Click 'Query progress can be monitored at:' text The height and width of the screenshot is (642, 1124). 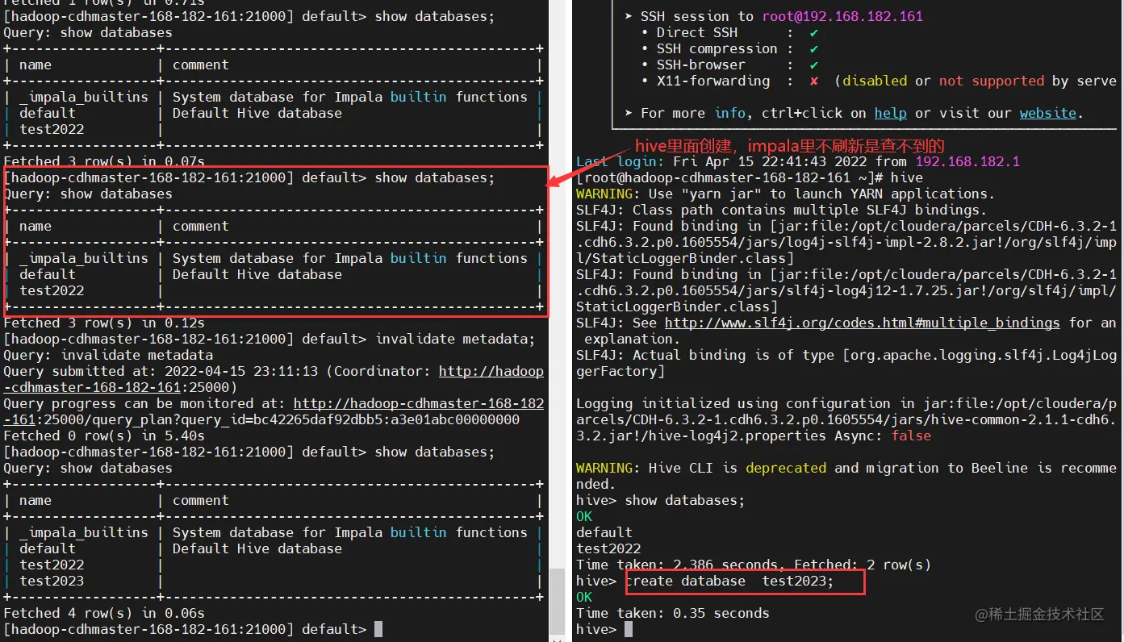[144, 403]
